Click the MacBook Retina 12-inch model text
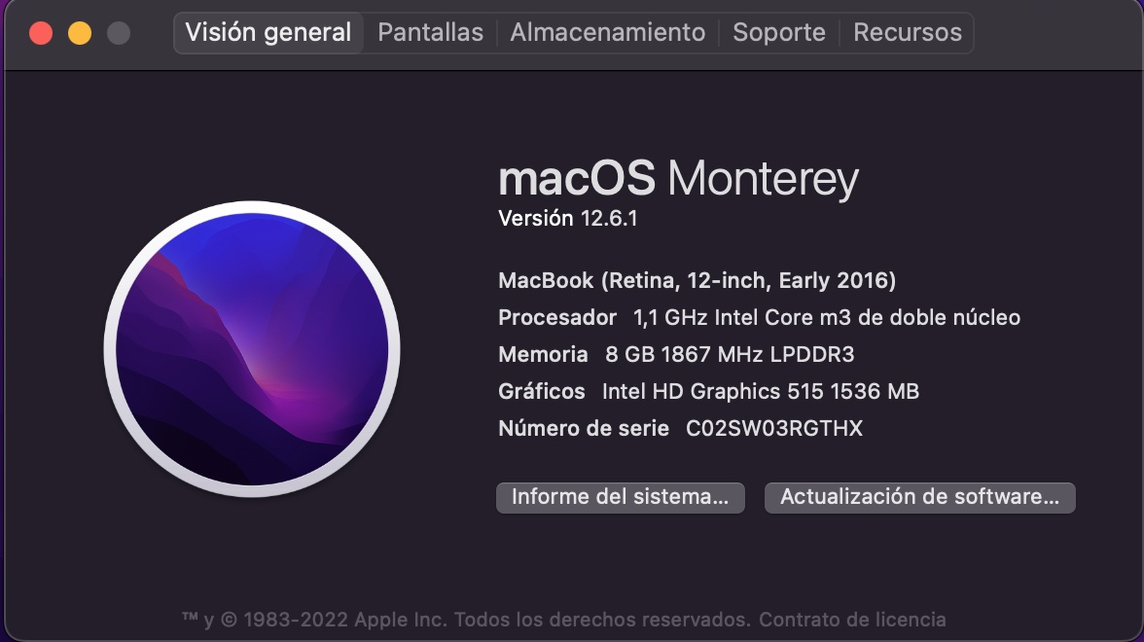This screenshot has width=1144, height=642. (697, 281)
